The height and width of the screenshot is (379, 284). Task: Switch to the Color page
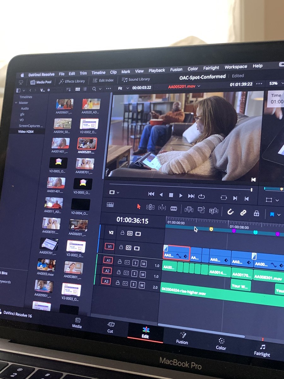click(x=221, y=344)
